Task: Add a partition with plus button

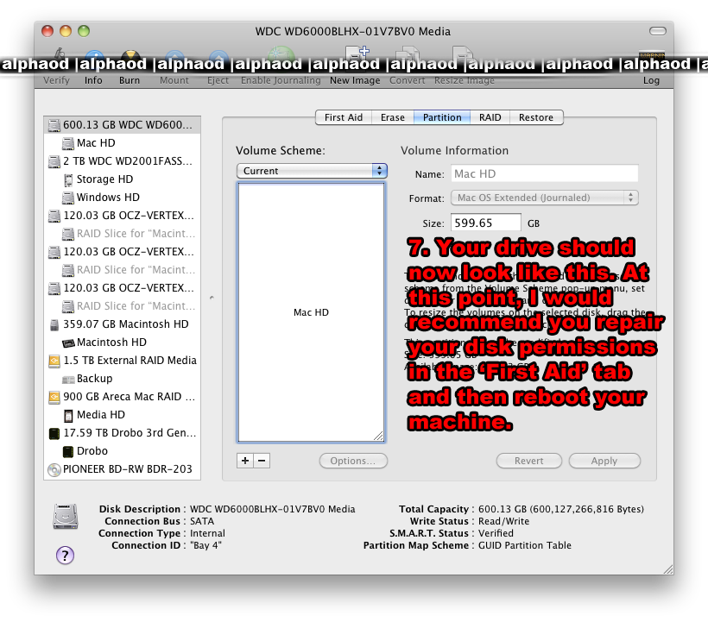Action: pos(244,461)
